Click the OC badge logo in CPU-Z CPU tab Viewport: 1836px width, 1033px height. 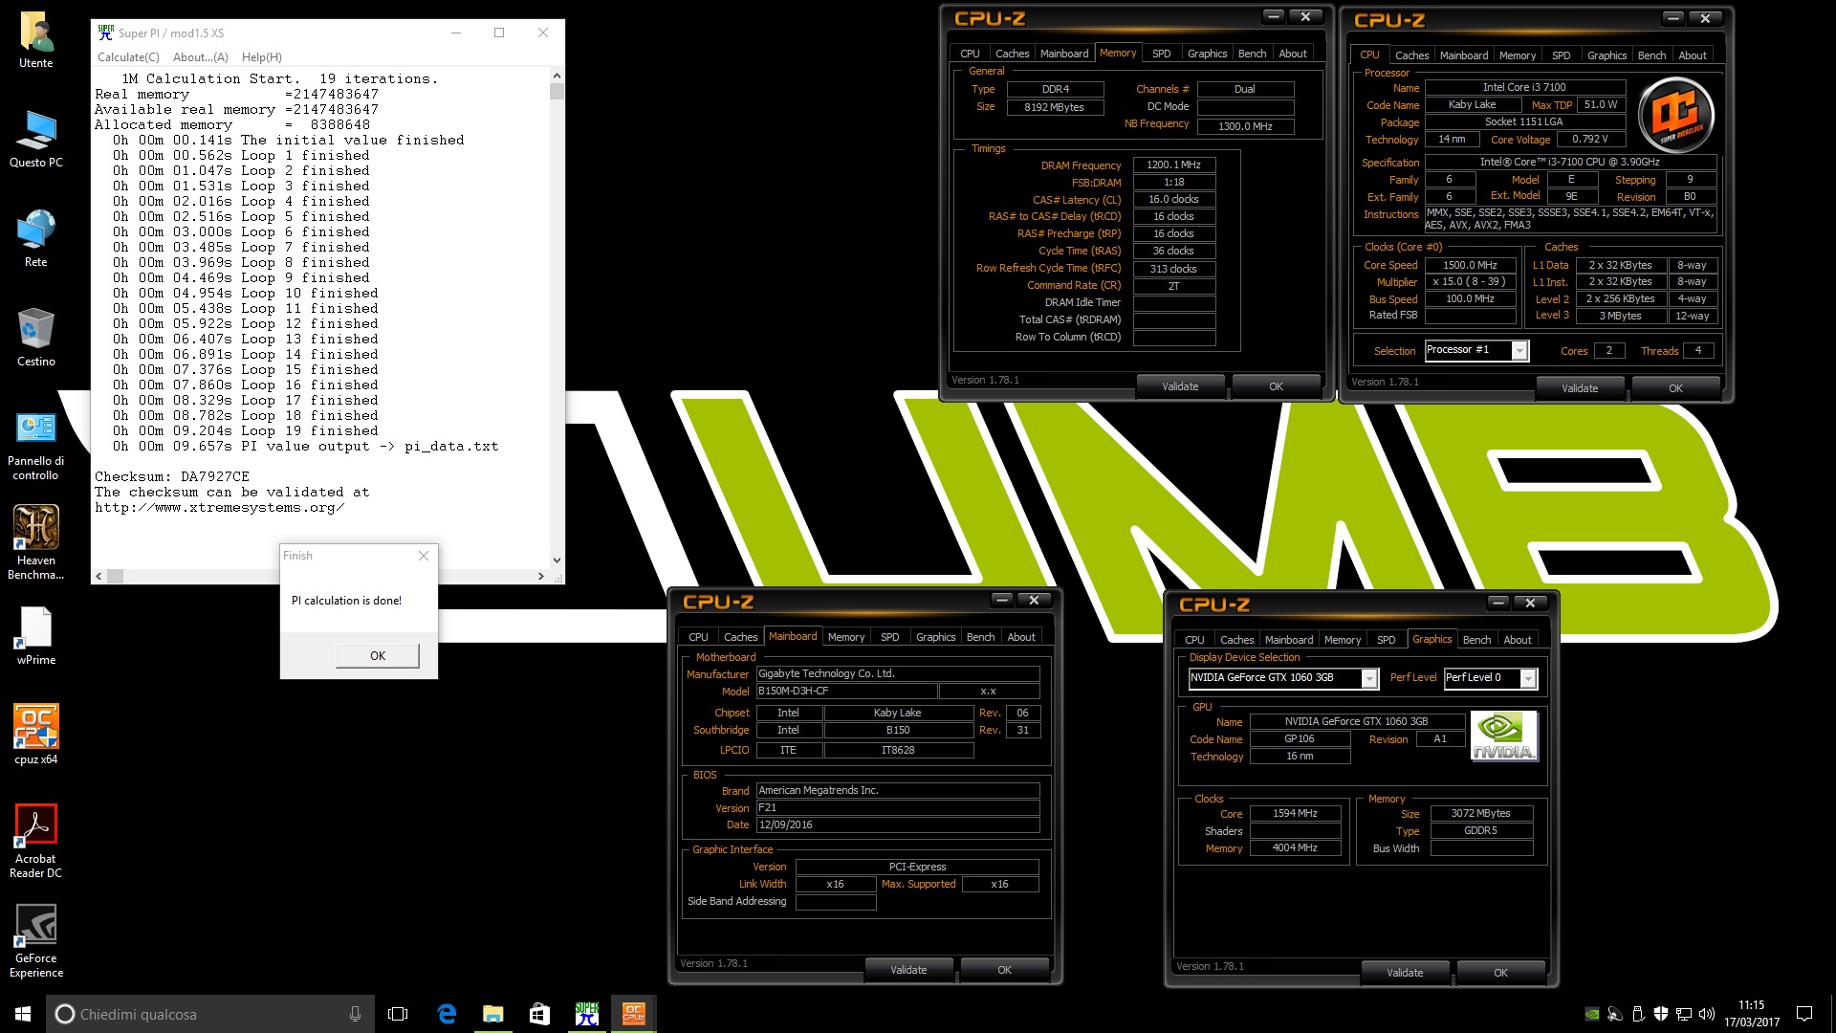[x=1676, y=116]
